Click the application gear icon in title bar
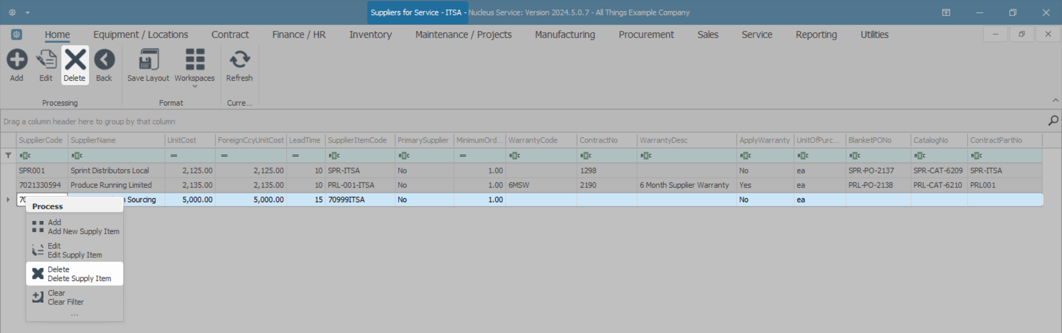Viewport: 1062px width, 333px height. [x=12, y=12]
